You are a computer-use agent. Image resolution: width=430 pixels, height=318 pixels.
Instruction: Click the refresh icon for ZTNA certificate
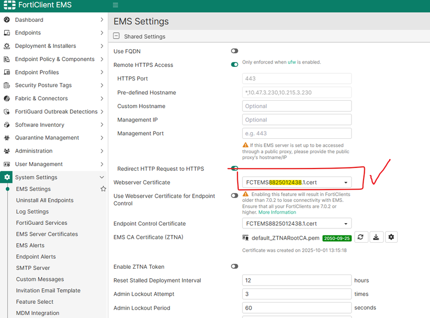[360, 237]
